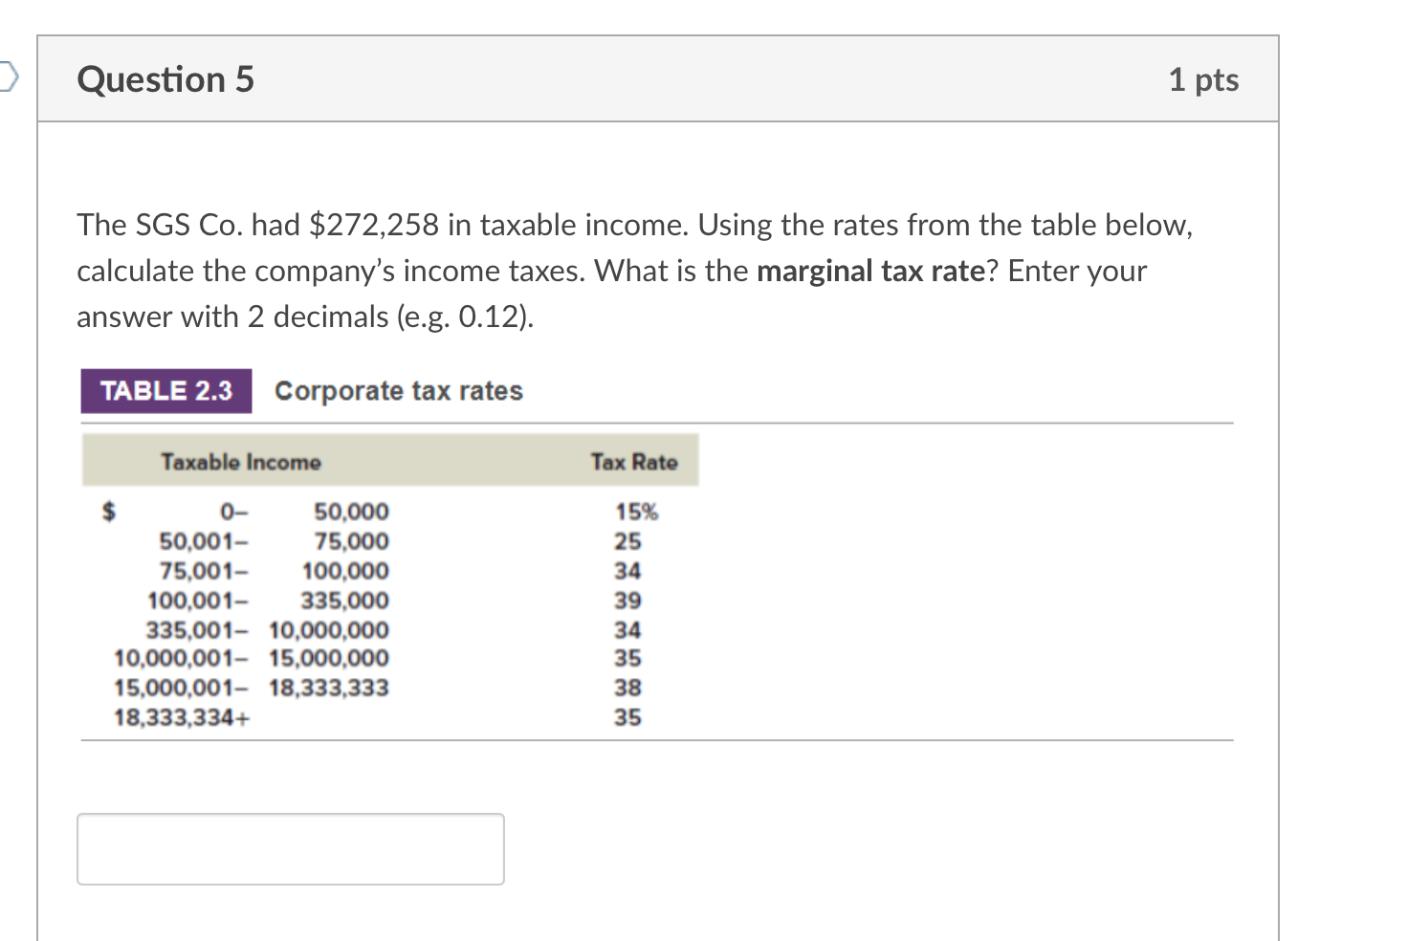1408x941 pixels.
Task: Click the Tax Rate column header
Action: point(634,461)
